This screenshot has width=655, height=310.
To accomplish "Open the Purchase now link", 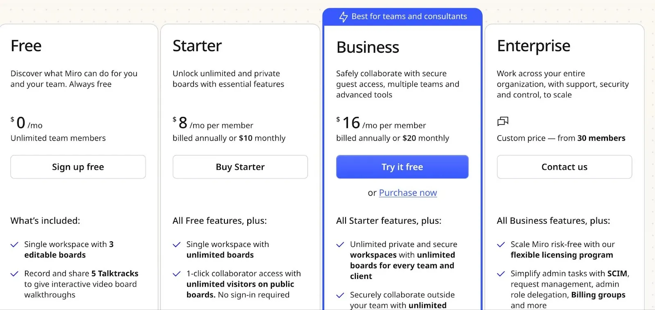I will tap(408, 193).
